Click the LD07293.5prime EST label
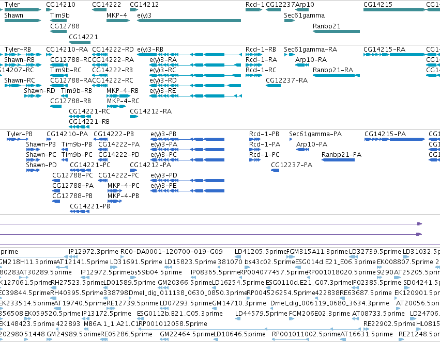Image resolution: width=440 pixels, height=342 pixels. tap(186, 303)
